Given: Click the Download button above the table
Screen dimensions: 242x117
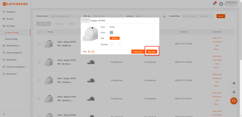Looking at the screenshot, I should point(59,24).
